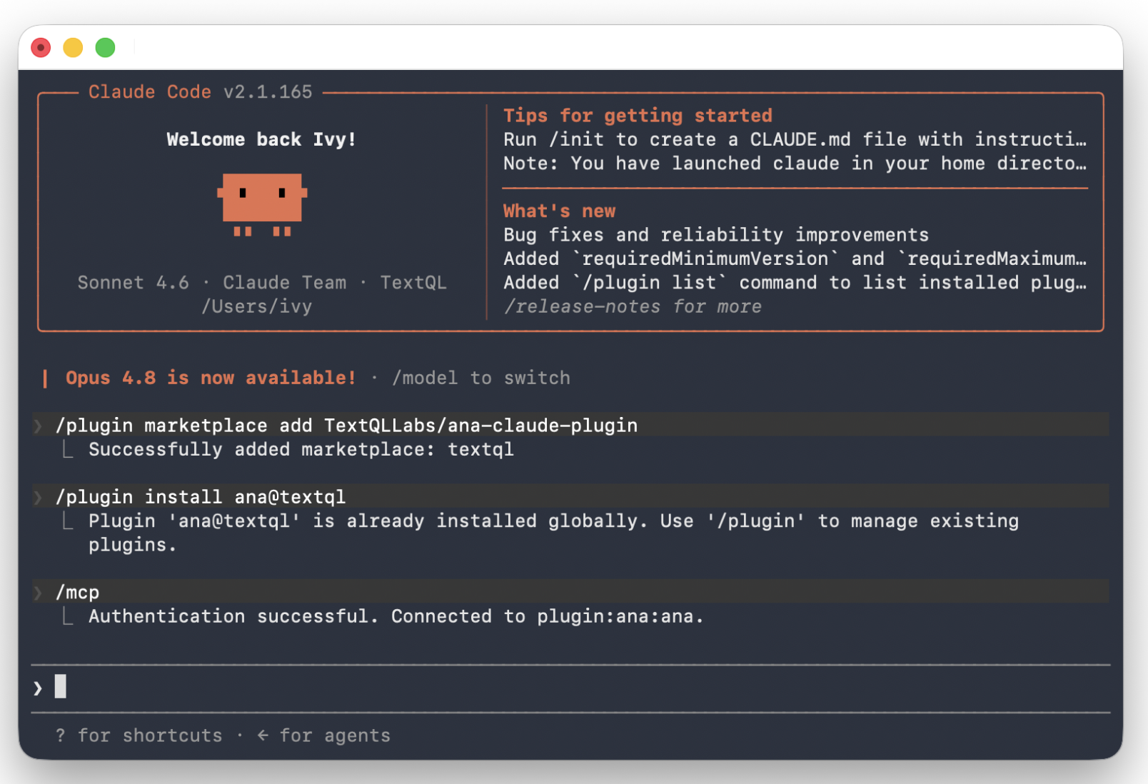This screenshot has width=1148, height=784.
Task: Click 'Welcome back Ivy!' greeting
Action: (261, 139)
